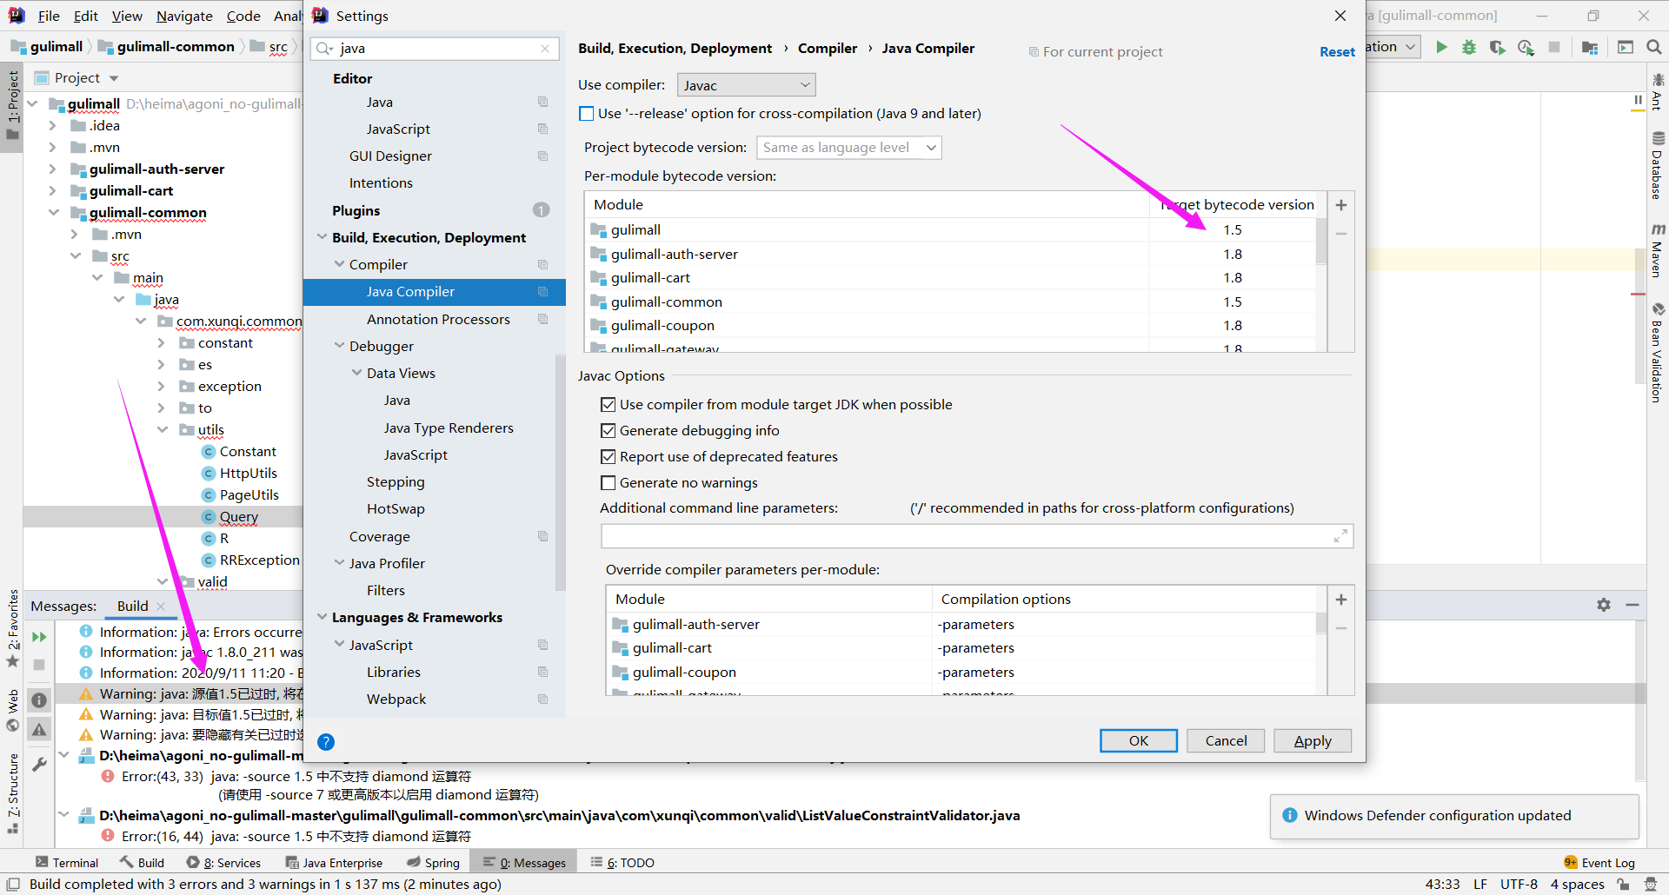Uncheck Report use of deprecated features

[x=608, y=457]
